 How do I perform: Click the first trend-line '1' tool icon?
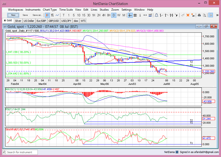click(x=162, y=15)
